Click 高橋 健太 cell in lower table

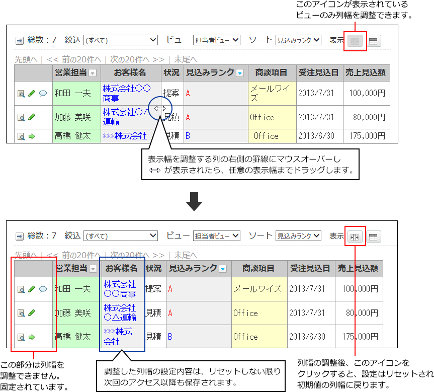coord(76,337)
